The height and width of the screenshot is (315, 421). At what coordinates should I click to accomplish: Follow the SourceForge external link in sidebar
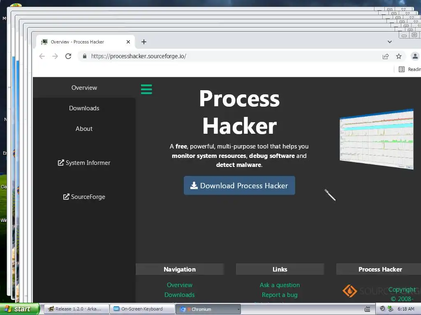[84, 197]
